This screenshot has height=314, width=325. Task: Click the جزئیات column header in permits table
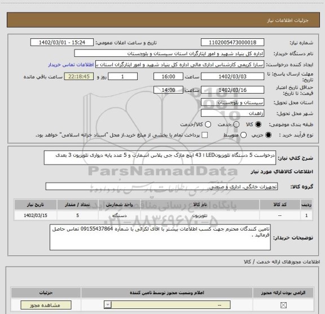click(46, 293)
